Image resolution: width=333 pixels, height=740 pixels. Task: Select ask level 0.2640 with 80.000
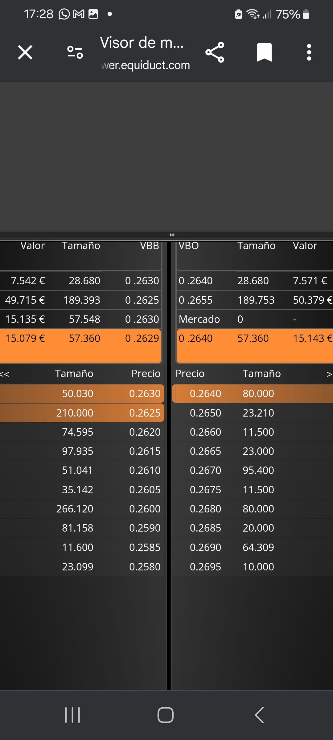click(x=253, y=393)
